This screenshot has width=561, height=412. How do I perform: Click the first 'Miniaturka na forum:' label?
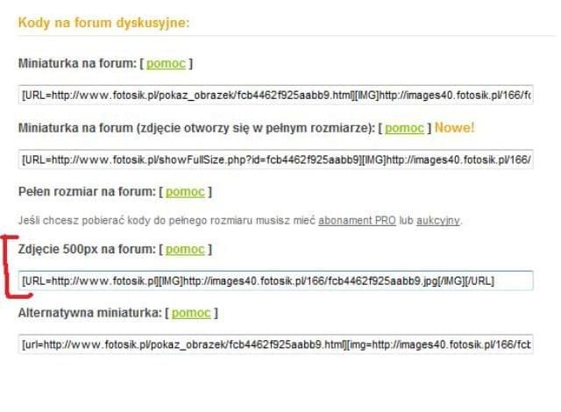coord(77,64)
